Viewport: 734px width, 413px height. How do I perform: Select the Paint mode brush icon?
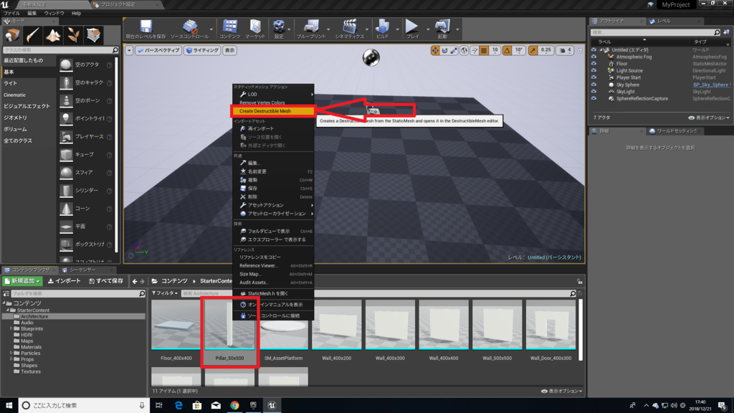pos(32,35)
